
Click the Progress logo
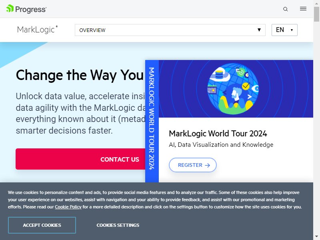(26, 9)
